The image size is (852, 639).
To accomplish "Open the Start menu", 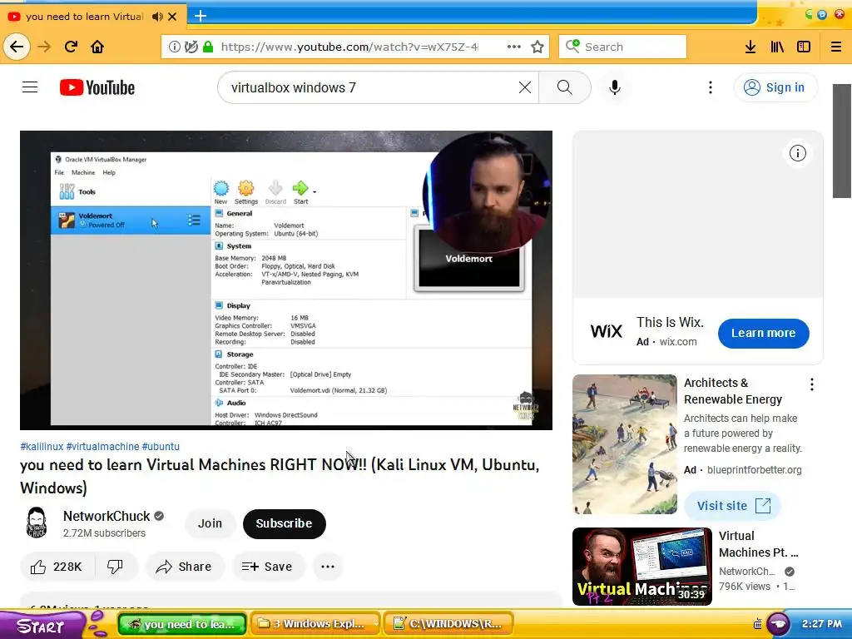I will [42, 626].
